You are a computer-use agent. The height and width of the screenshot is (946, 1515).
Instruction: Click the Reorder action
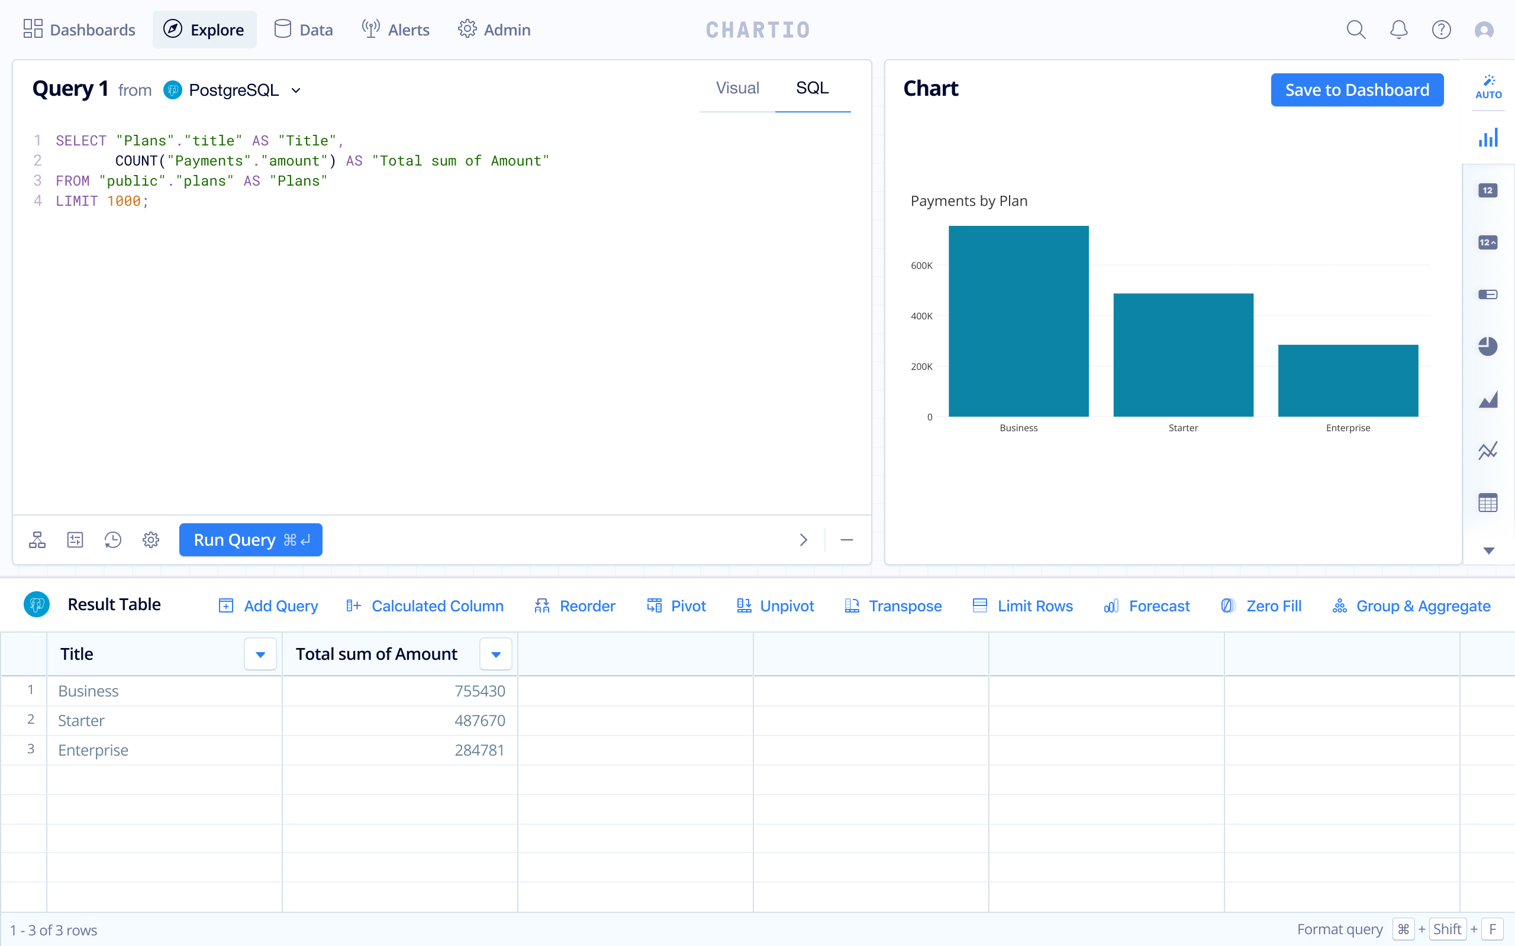[575, 605]
